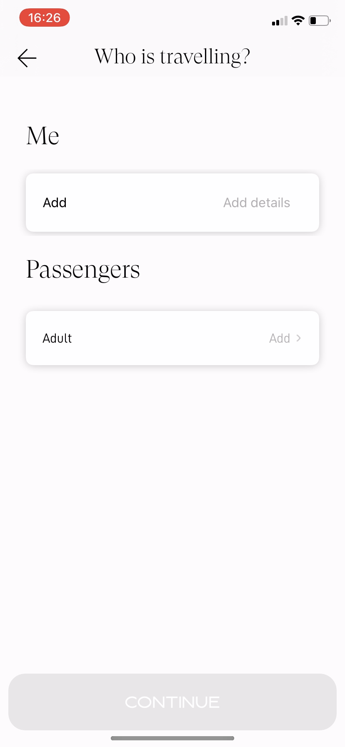Tap the 'Who is travelling?' title

point(172,57)
